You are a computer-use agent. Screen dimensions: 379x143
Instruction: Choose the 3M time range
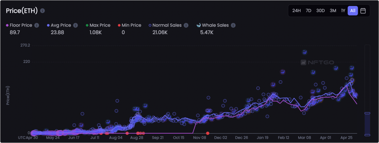[333, 11]
